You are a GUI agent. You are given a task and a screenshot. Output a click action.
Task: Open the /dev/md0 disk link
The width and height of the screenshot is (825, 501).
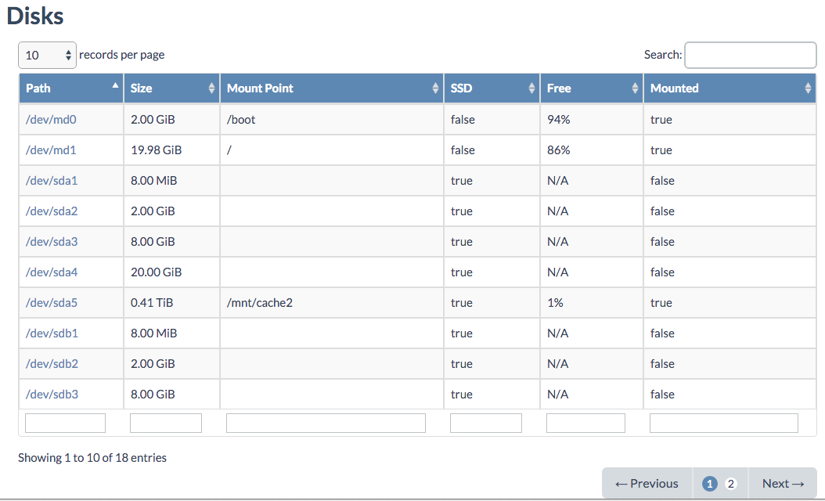click(51, 120)
